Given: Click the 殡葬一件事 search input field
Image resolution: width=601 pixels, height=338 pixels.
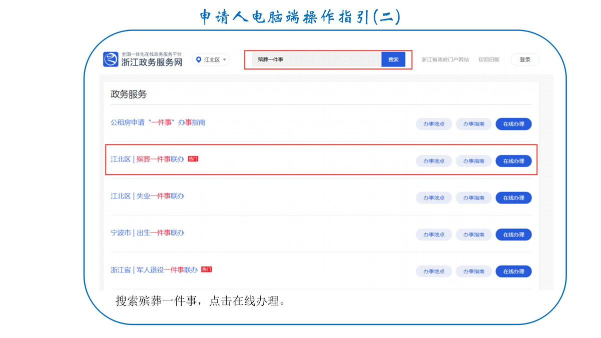Looking at the screenshot, I should coord(316,59).
